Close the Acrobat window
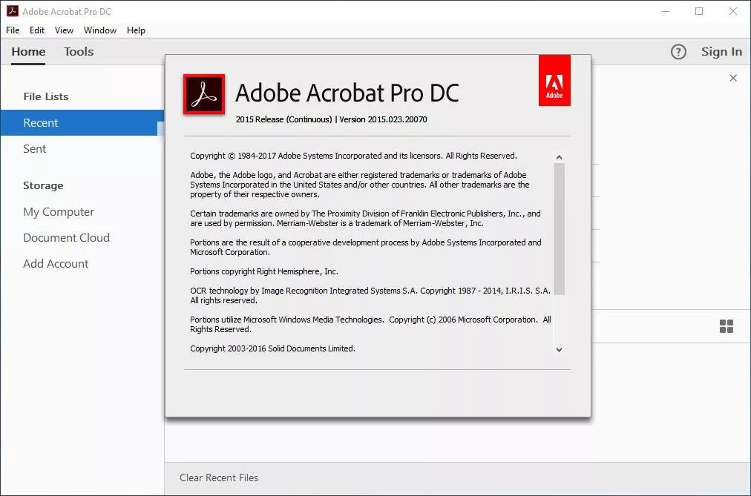 tap(732, 11)
